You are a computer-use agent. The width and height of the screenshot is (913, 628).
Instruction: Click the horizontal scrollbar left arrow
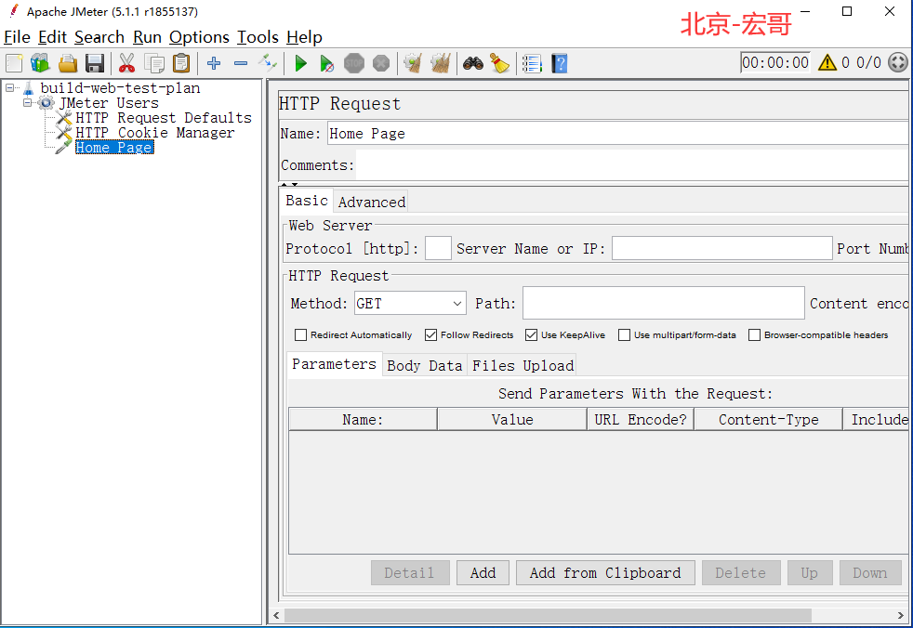[276, 615]
